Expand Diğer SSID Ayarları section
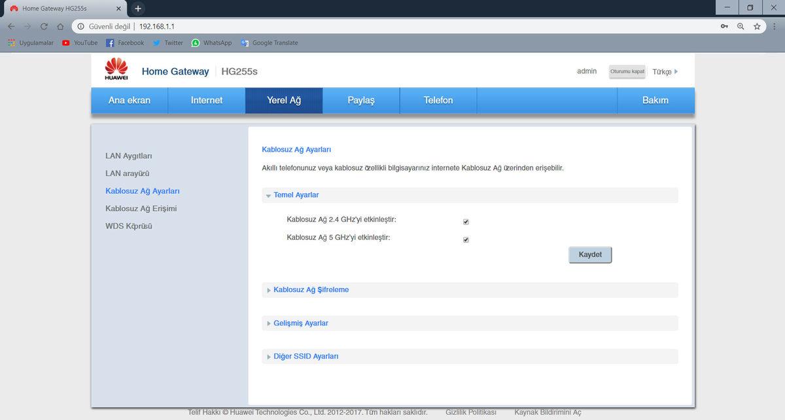The image size is (785, 420). click(305, 357)
